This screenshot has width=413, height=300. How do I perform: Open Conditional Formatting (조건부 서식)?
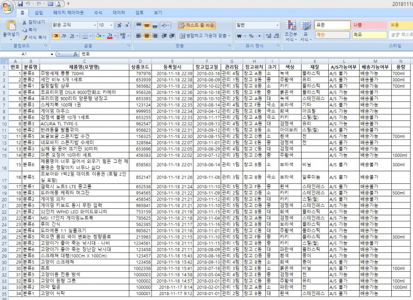(x=290, y=26)
